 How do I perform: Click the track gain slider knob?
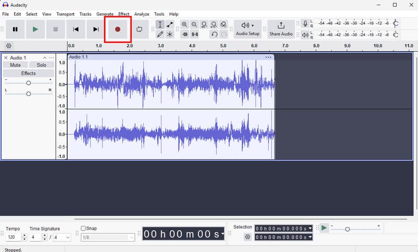click(x=28, y=83)
